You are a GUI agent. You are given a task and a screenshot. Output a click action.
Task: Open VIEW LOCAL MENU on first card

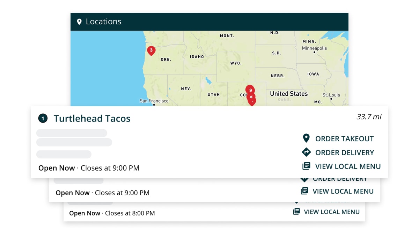tap(348, 166)
